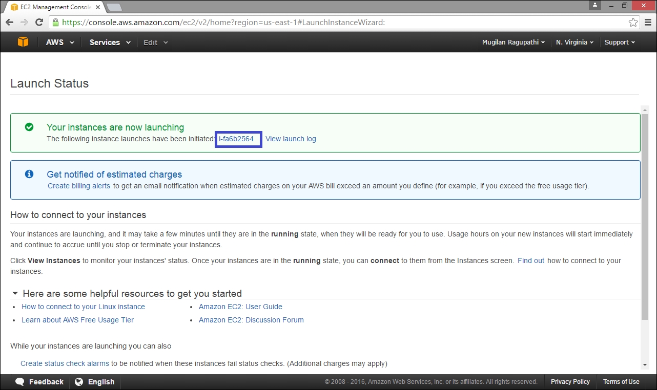The width and height of the screenshot is (657, 390).
Task: Open Chrome menu hamburger icon
Action: click(x=648, y=23)
